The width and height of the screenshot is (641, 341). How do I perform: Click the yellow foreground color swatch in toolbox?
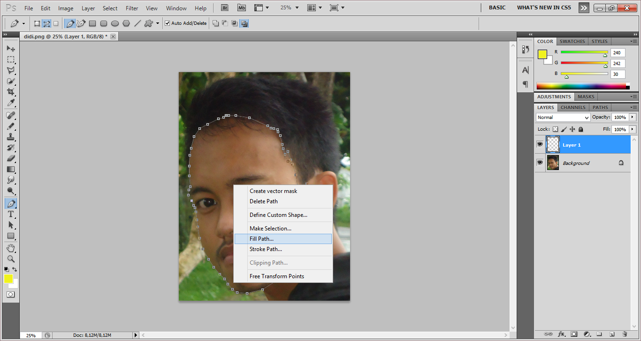click(8, 279)
